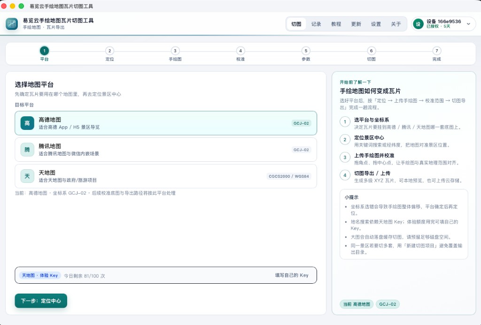Viewport: 481px width, 325px height.
Task: Click 填写自己的 Key link
Action: click(292, 275)
